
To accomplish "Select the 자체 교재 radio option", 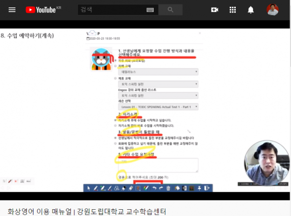I will click(x=115, y=66).
